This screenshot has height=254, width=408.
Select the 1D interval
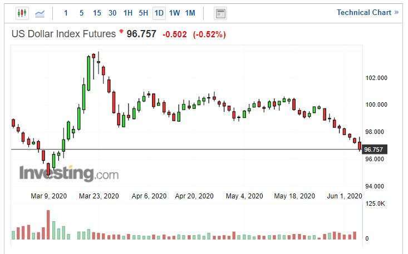[x=159, y=13]
